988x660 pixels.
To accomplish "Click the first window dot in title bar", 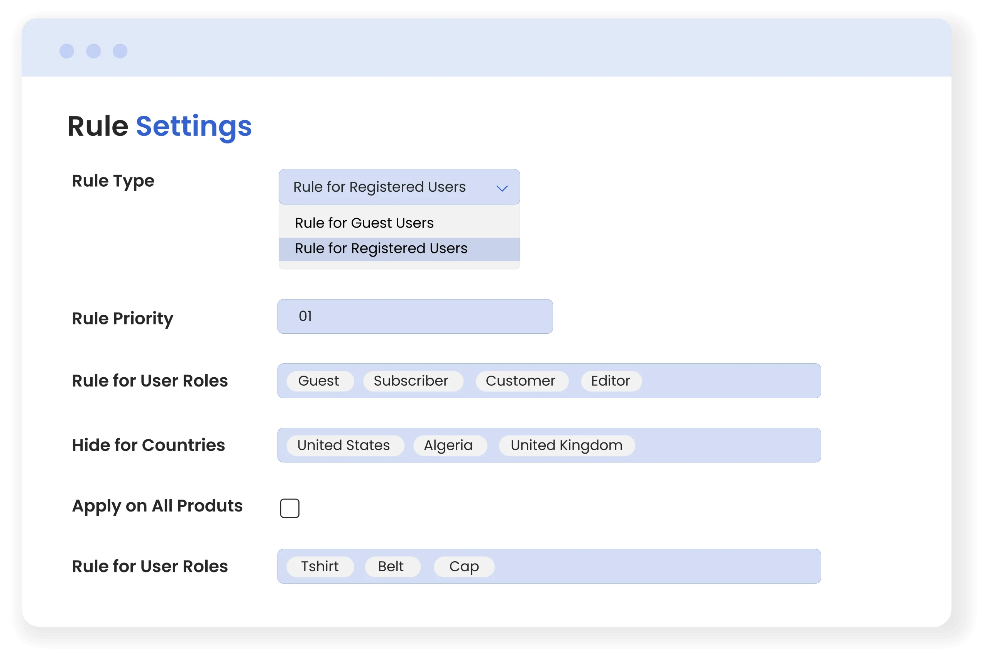I will coord(66,51).
